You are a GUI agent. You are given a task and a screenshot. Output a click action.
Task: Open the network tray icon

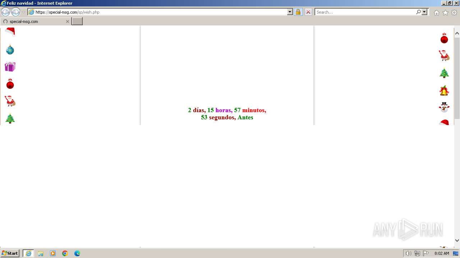[x=417, y=253]
